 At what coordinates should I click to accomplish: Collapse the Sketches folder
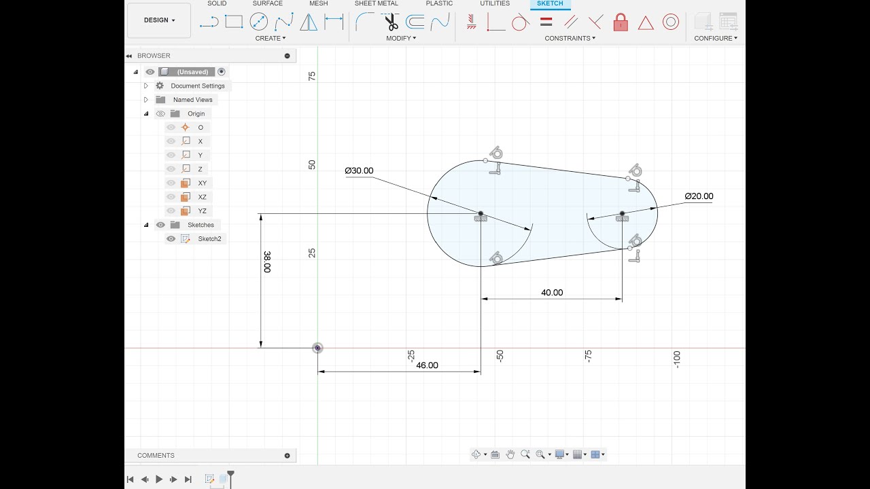(x=145, y=225)
